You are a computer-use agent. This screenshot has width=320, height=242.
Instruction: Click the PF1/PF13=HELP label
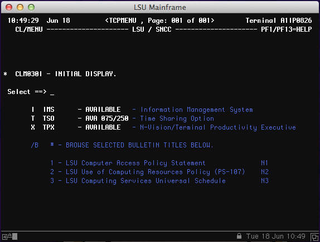[287, 29]
